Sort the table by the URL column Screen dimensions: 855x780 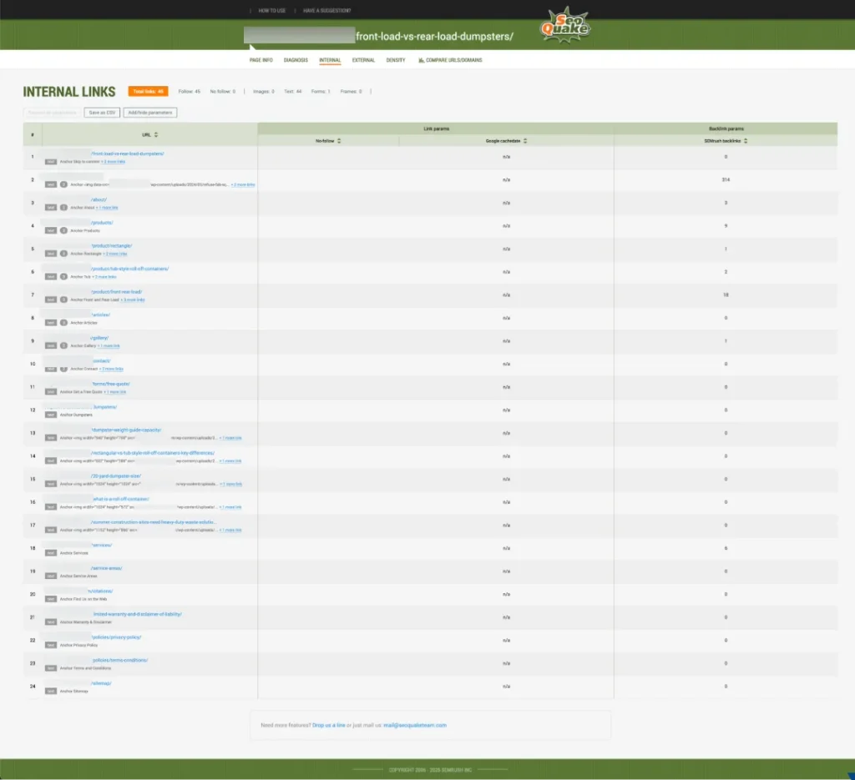[156, 134]
